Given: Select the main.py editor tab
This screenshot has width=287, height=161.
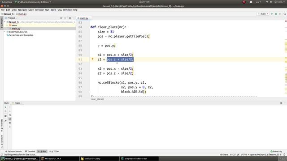Looking at the screenshot, I should pyautogui.click(x=84, y=18).
